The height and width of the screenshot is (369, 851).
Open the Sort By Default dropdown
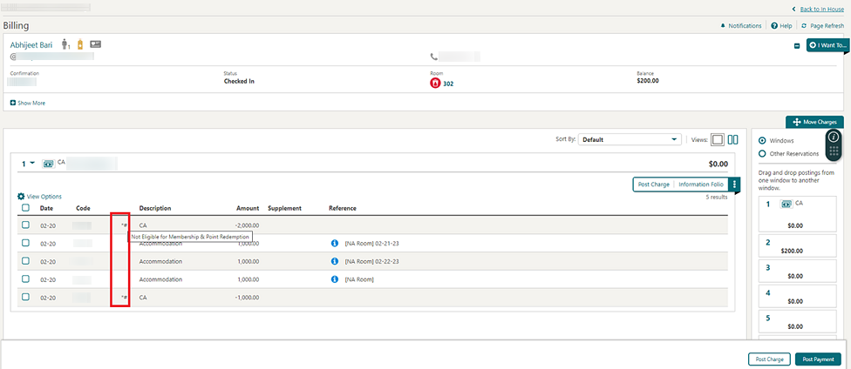[630, 139]
